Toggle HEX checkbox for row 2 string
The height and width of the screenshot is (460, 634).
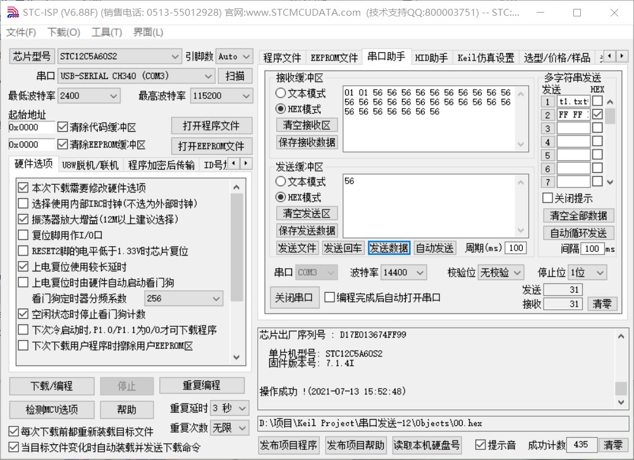pyautogui.click(x=597, y=114)
